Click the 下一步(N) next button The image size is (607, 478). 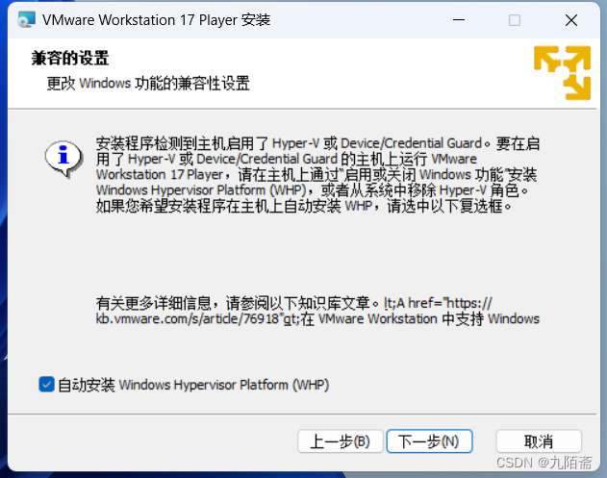[429, 441]
